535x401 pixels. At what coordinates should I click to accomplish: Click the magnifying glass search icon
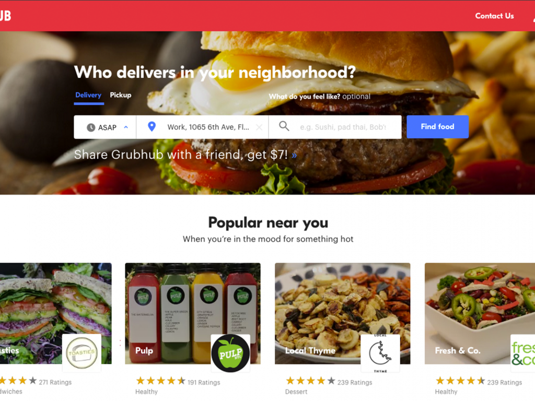tap(284, 126)
